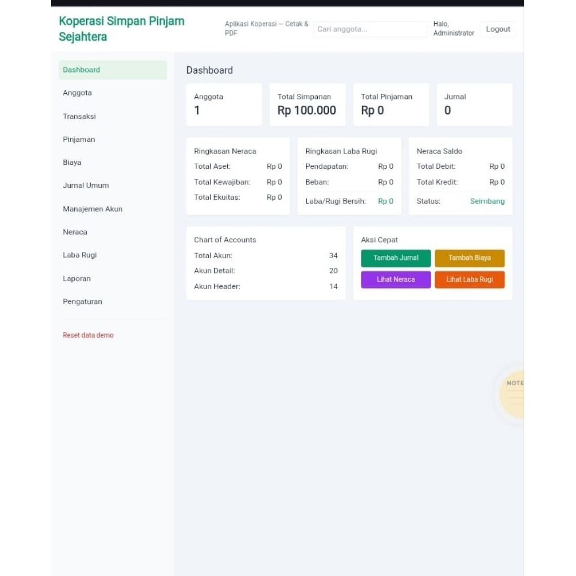
Task: Open Laba Rugi sidebar item
Action: (112, 255)
